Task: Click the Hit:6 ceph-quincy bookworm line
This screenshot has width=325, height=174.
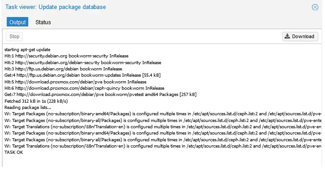Action: coord(84,88)
